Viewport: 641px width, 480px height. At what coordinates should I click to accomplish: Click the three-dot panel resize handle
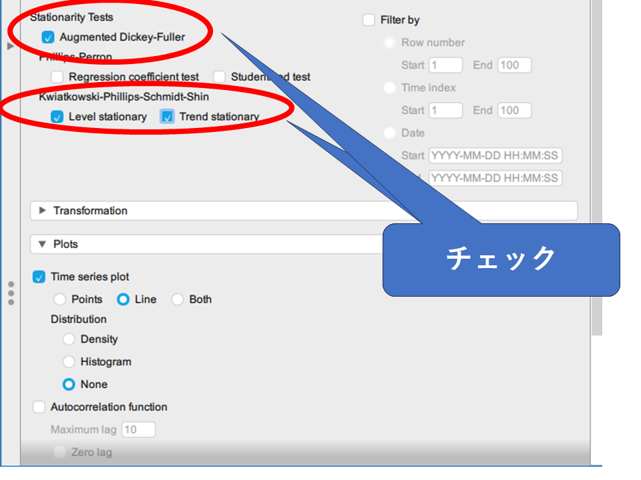coord(11,293)
